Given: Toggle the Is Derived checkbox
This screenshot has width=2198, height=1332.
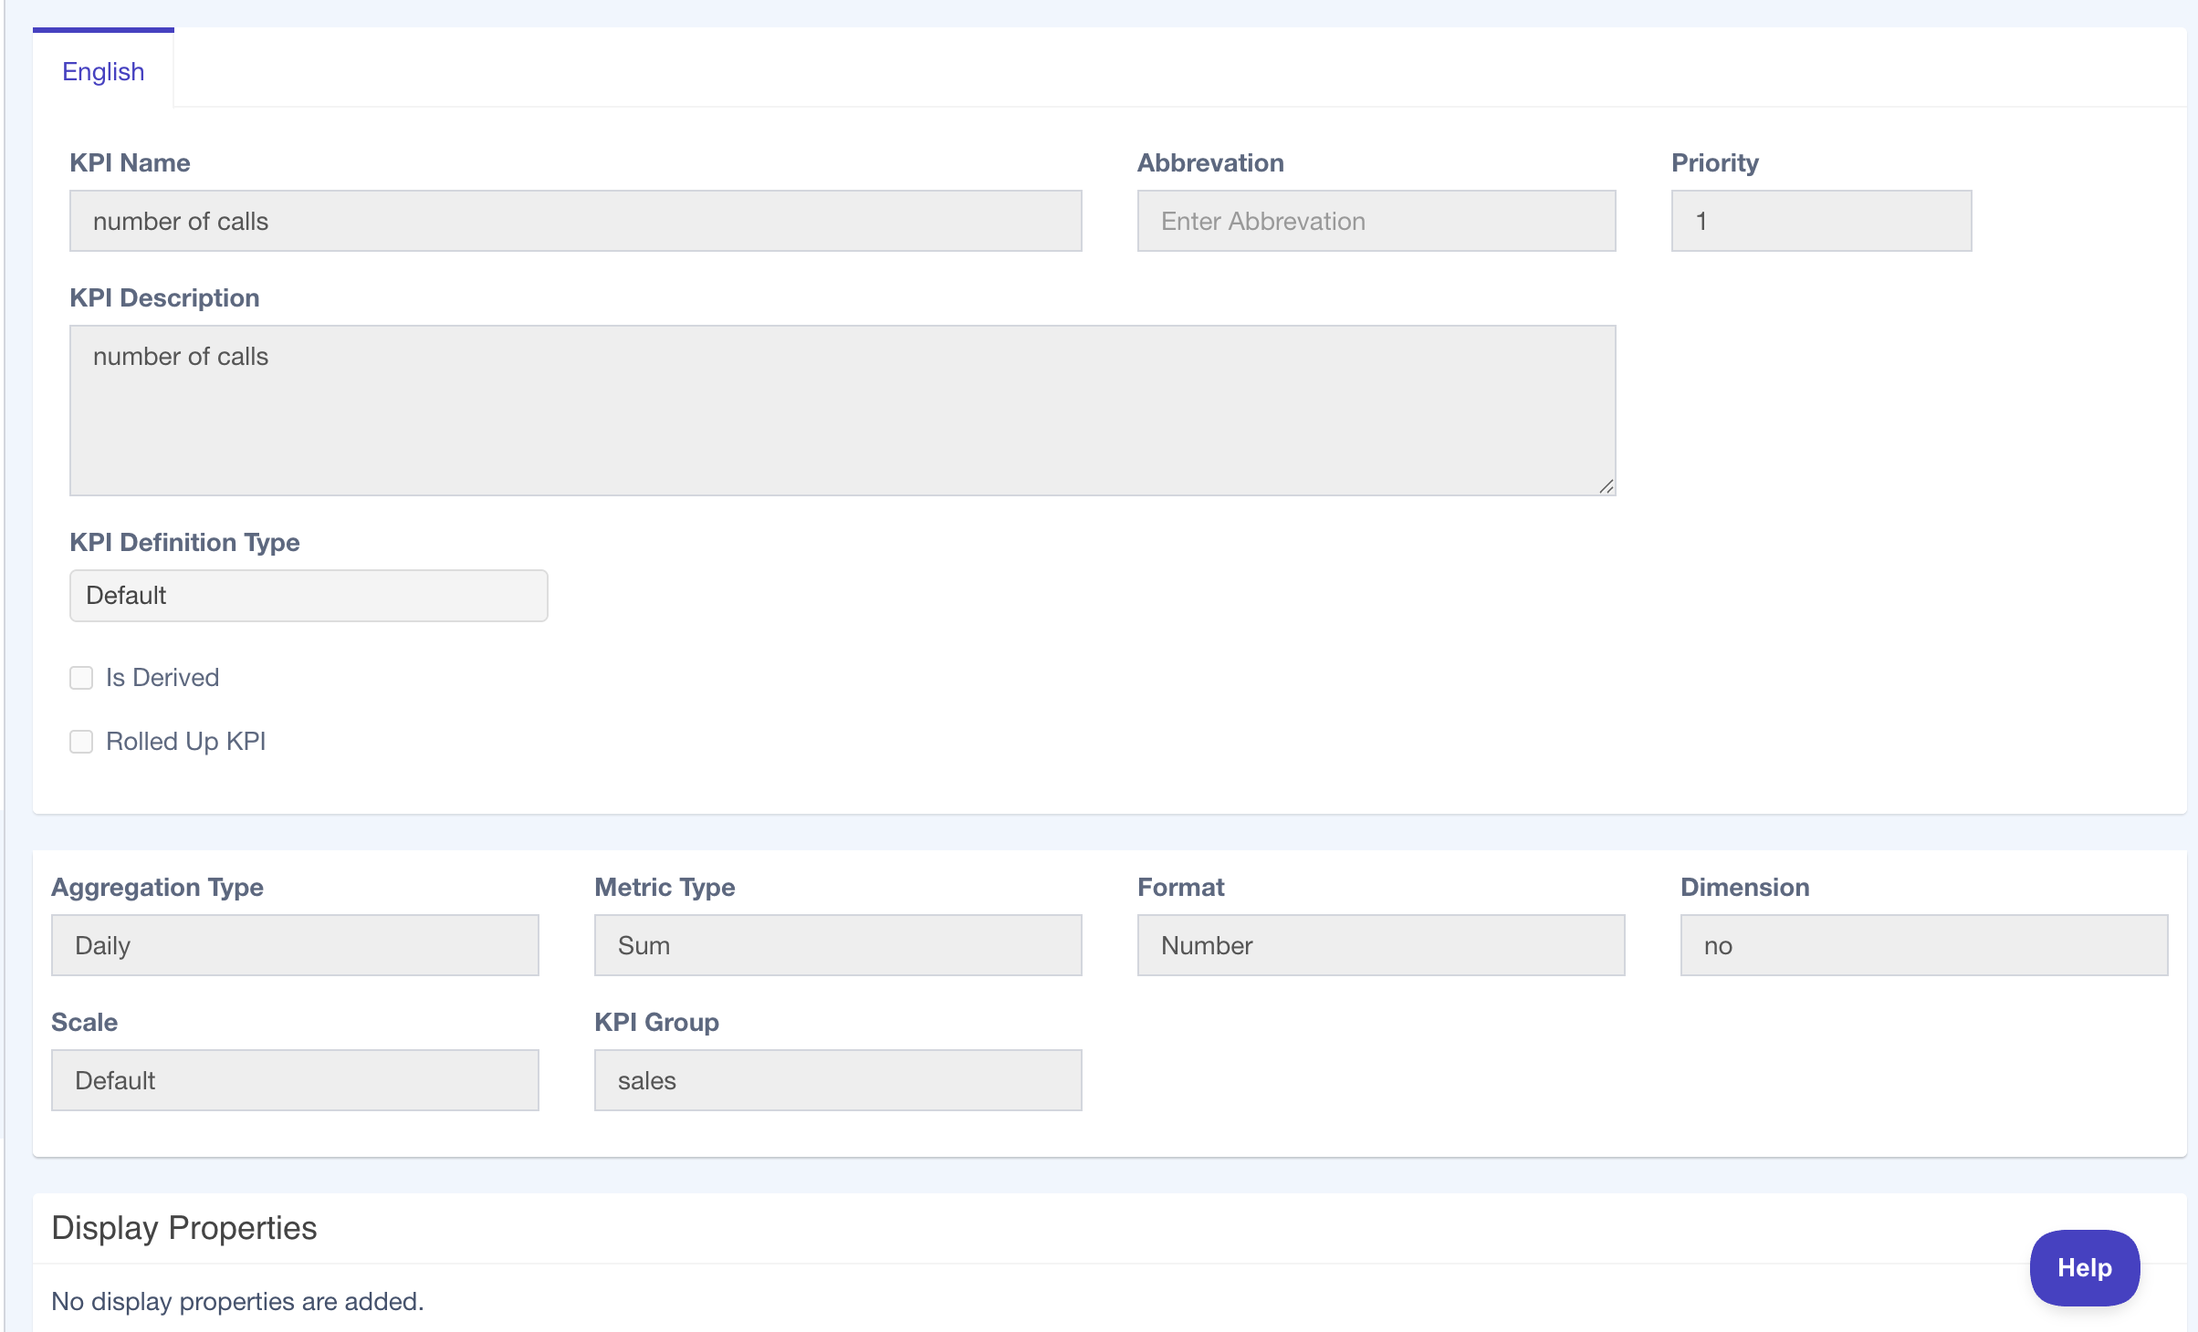Looking at the screenshot, I should tap(81, 678).
